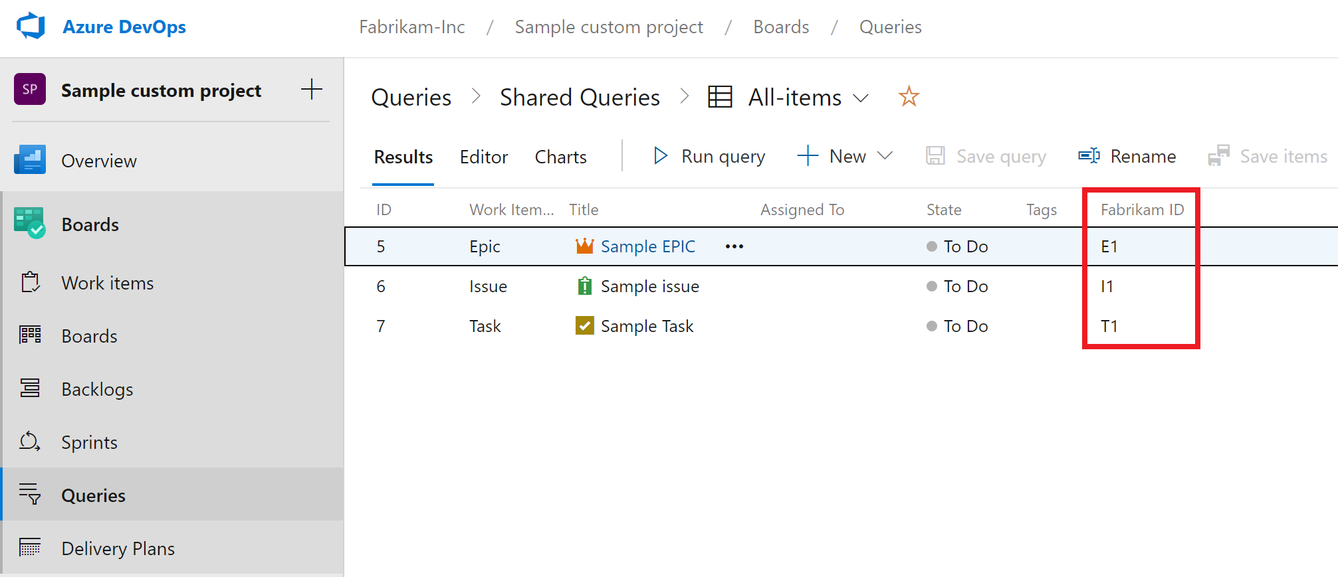Open Work items in the sidebar

point(108,283)
